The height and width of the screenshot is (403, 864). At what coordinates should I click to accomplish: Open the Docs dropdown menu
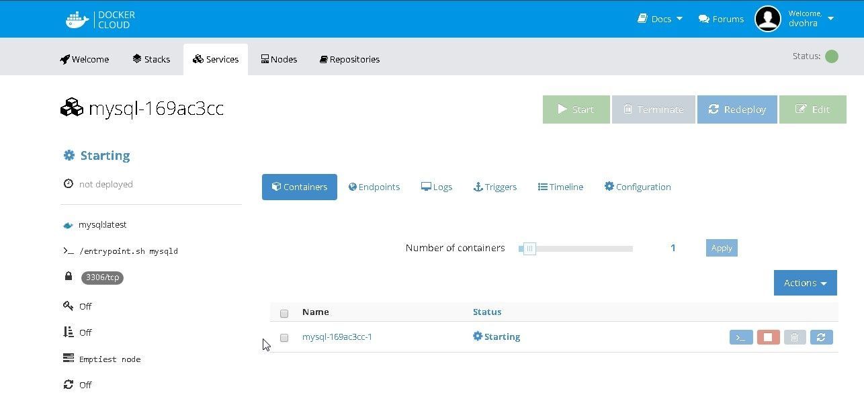[660, 19]
